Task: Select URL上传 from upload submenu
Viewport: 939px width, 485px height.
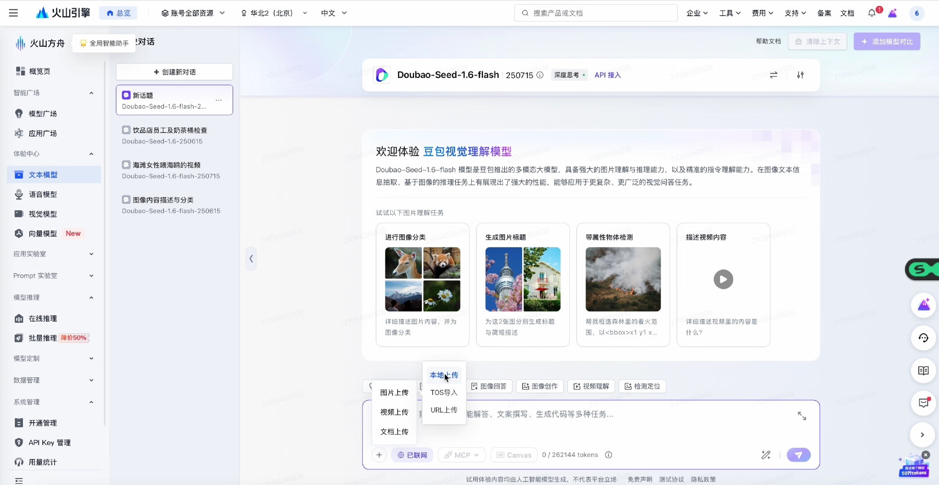Action: coord(444,410)
